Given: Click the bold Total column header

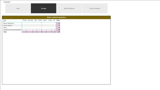Looking at the screenshot, I should click(58, 20).
